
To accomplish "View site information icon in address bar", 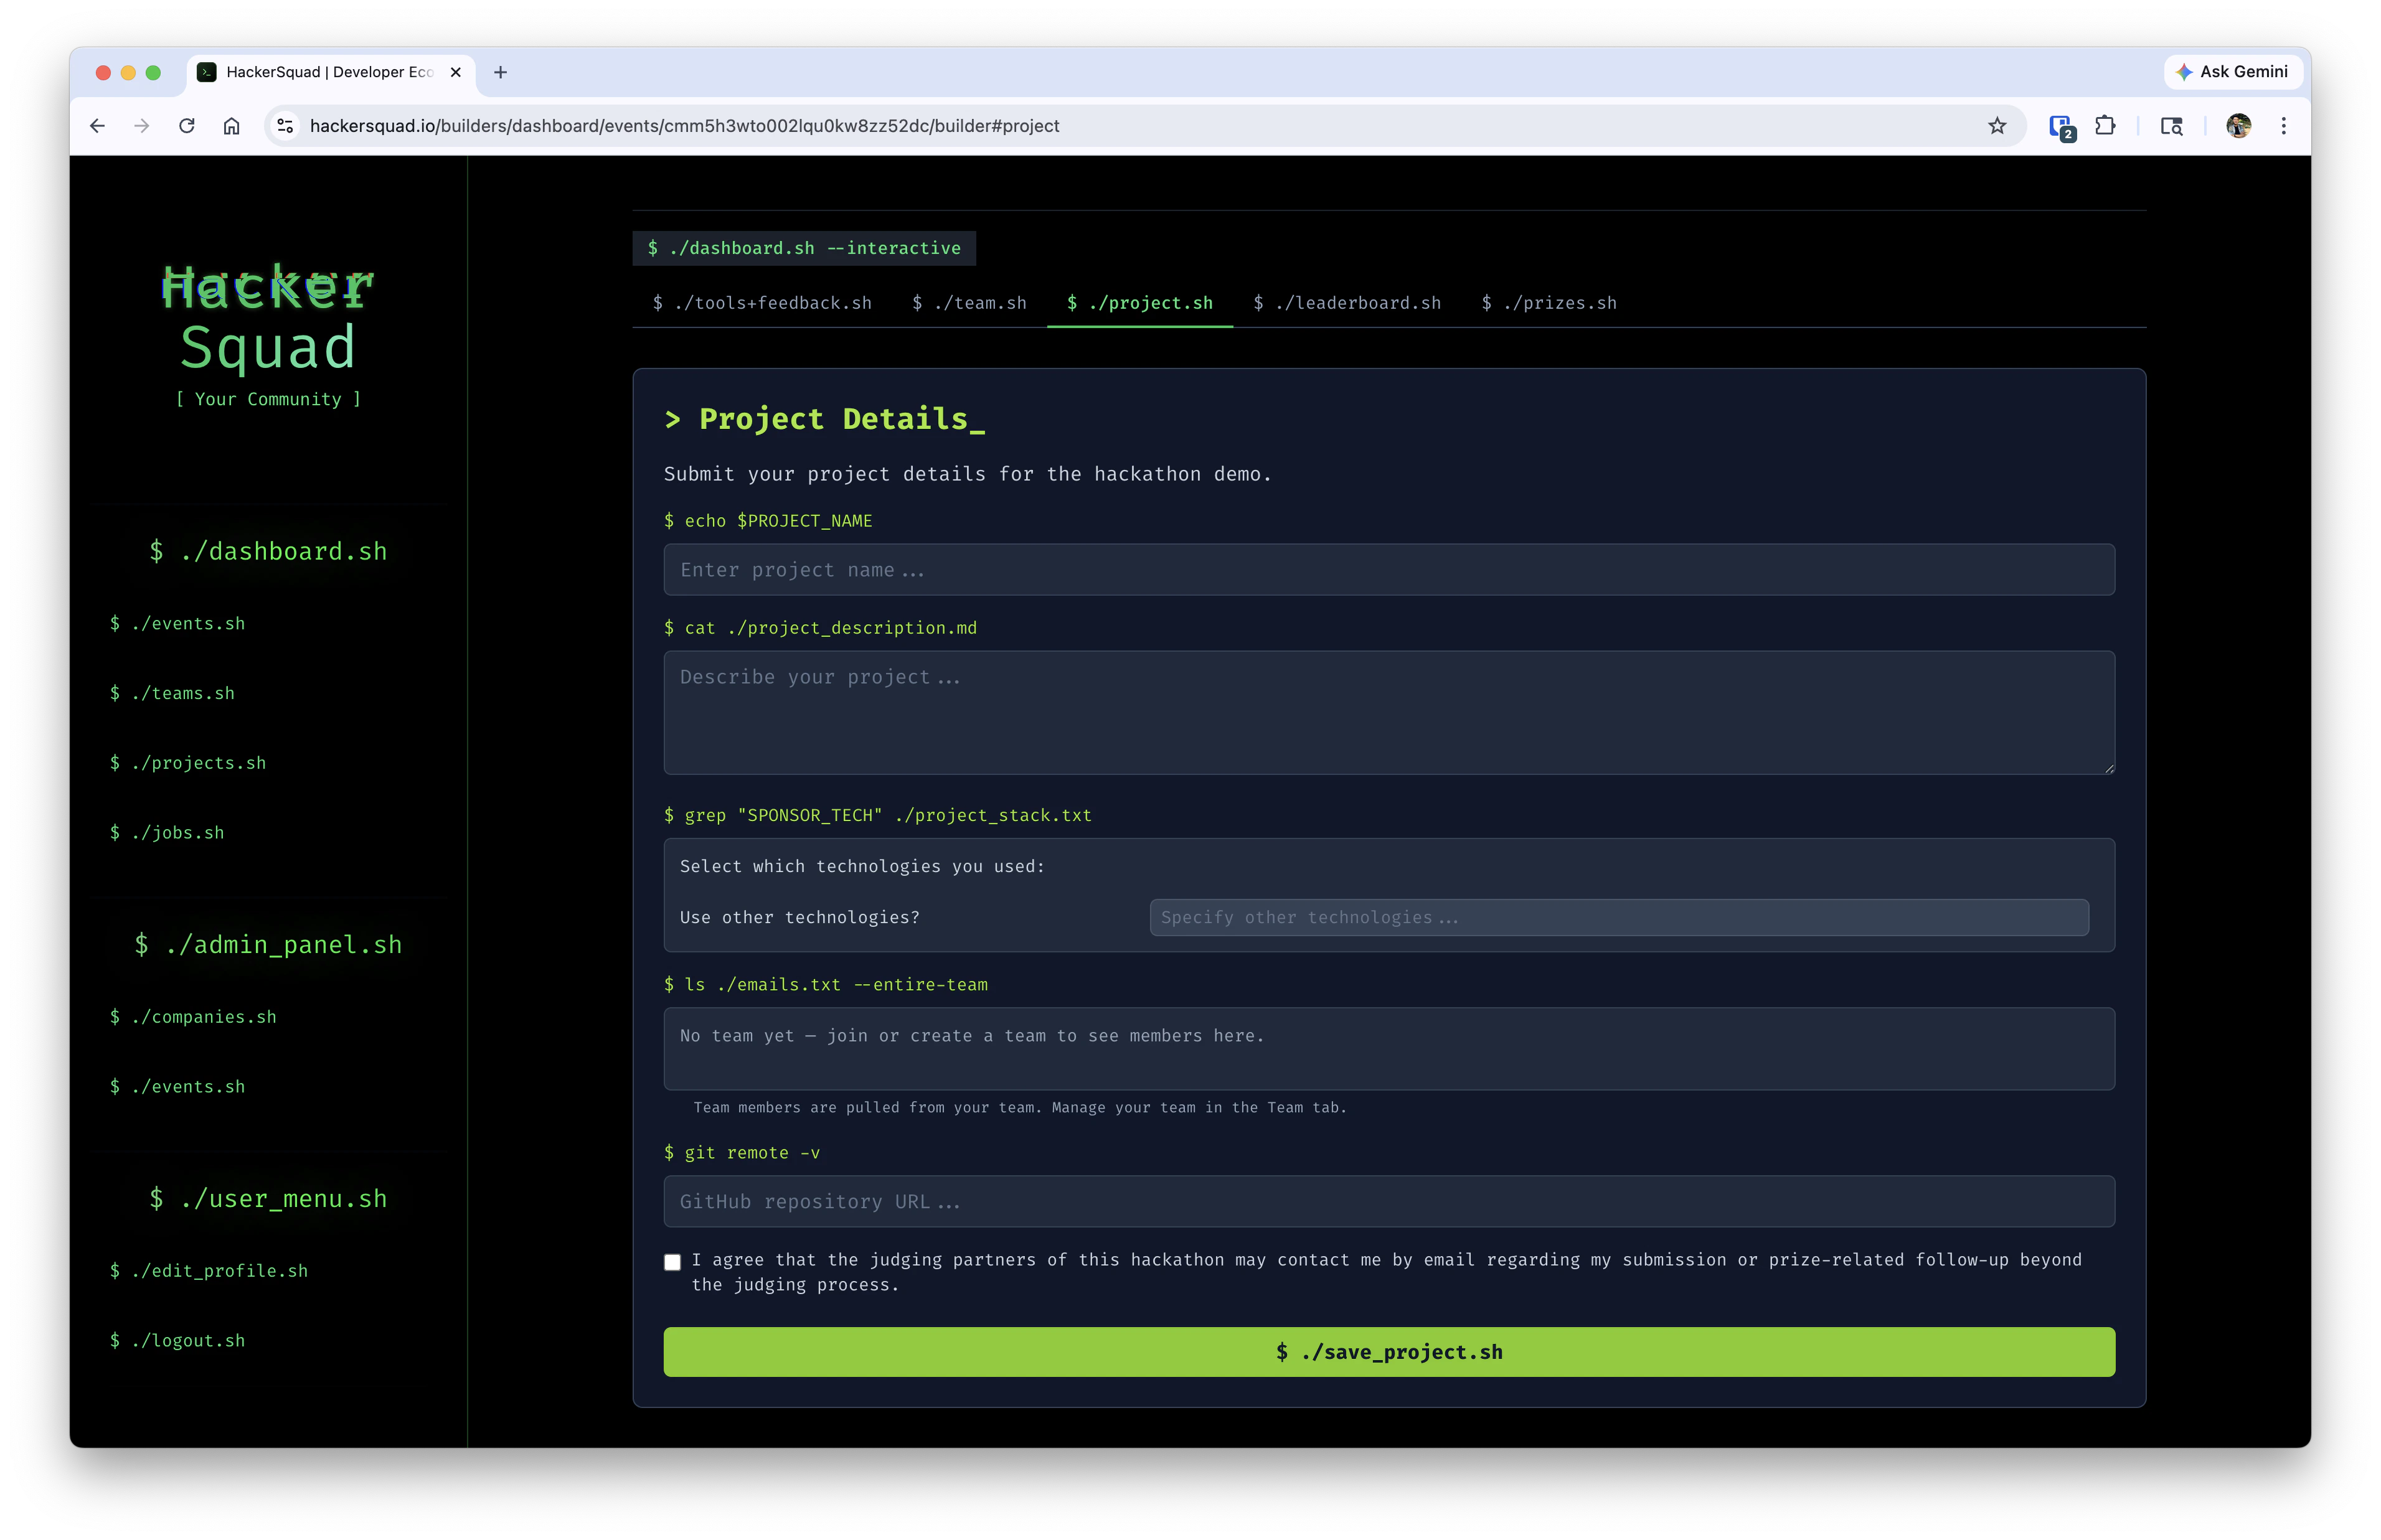I will [x=286, y=126].
